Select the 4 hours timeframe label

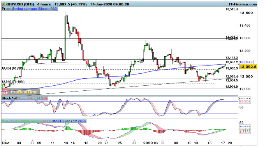click(x=44, y=4)
